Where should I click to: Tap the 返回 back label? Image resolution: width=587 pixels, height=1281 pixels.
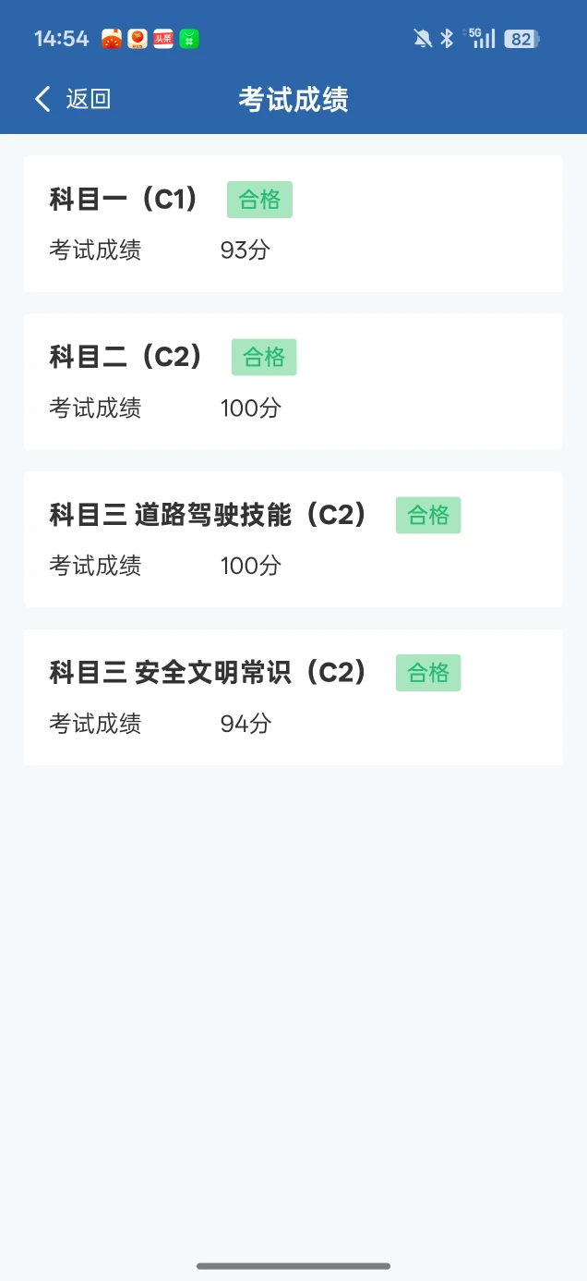click(x=89, y=99)
